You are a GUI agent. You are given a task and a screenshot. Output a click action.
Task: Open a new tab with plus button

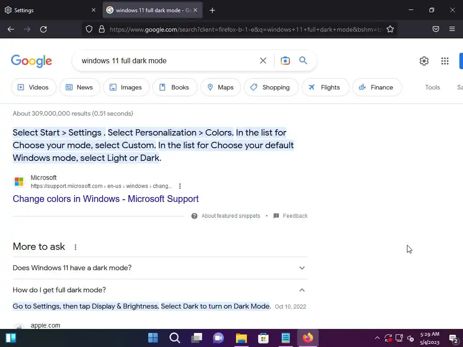point(213,10)
